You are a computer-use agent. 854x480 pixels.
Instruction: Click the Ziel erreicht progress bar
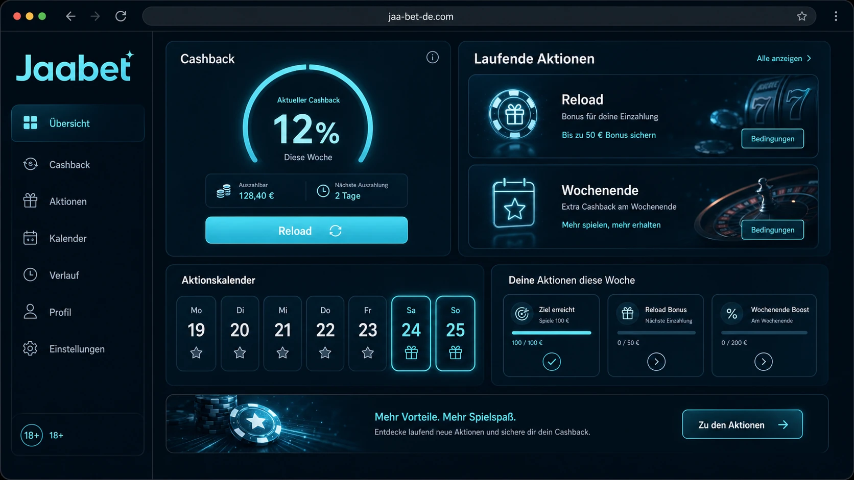point(551,333)
